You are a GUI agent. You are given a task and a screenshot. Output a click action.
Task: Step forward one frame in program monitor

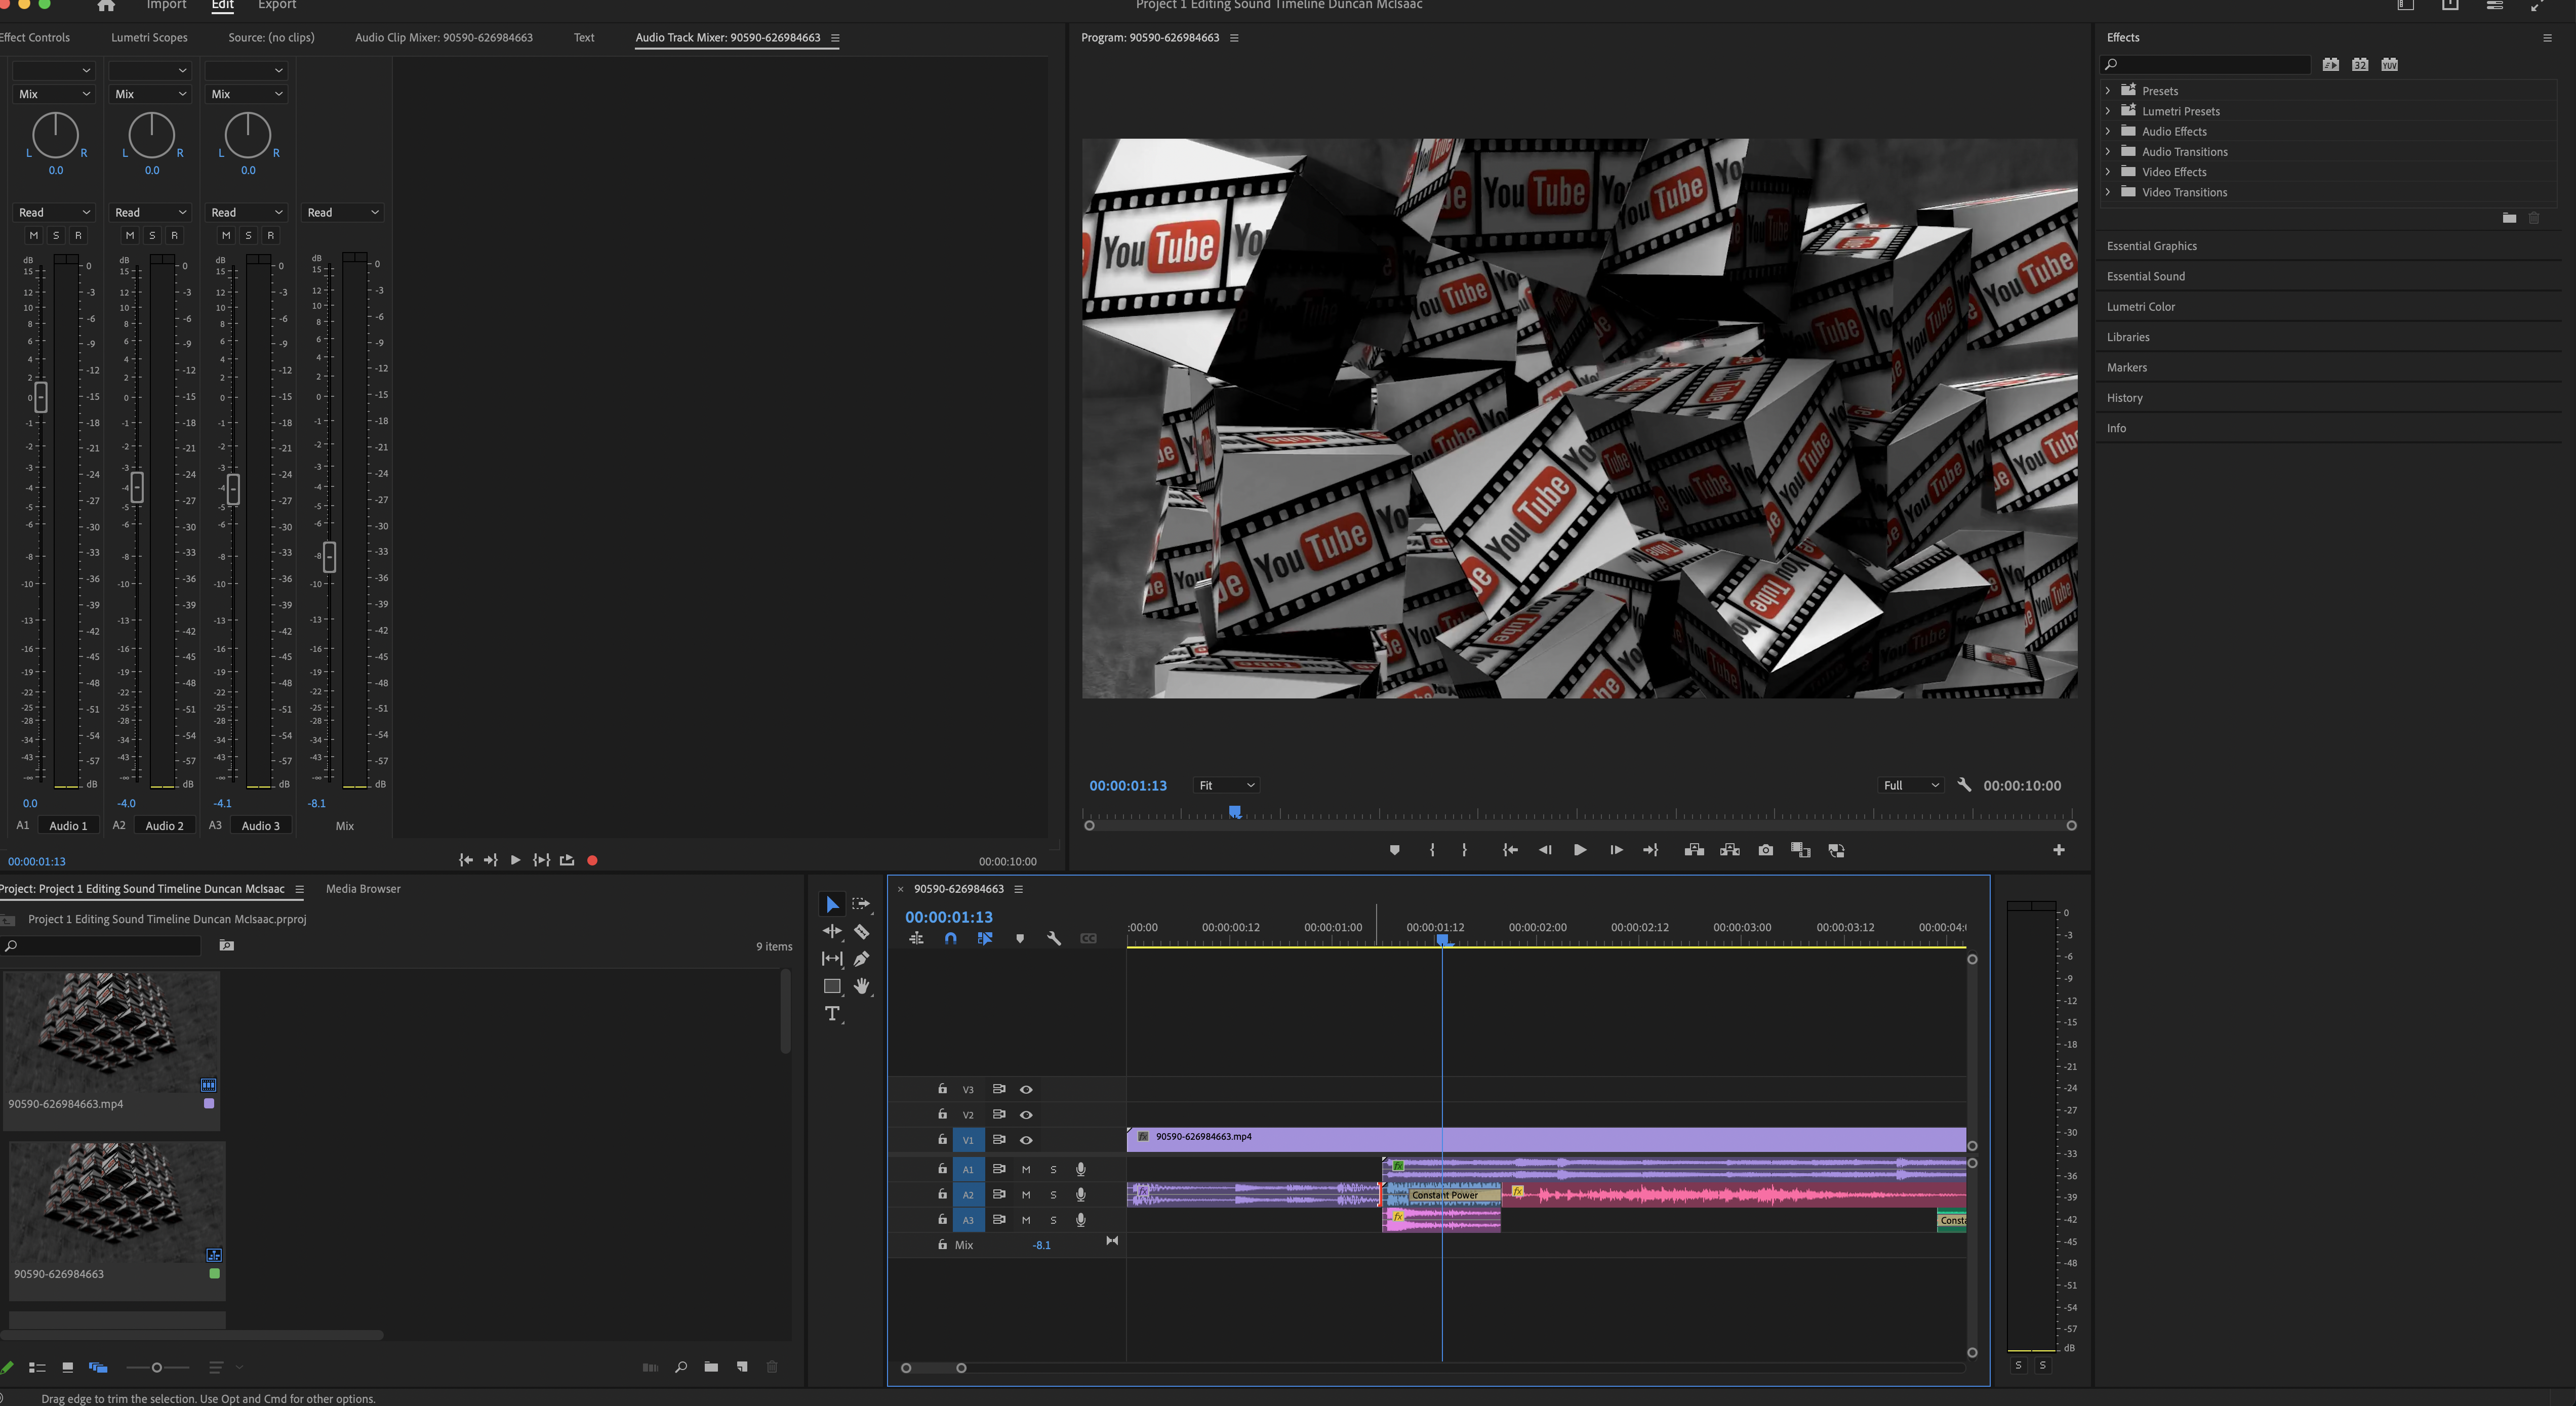coord(1616,850)
